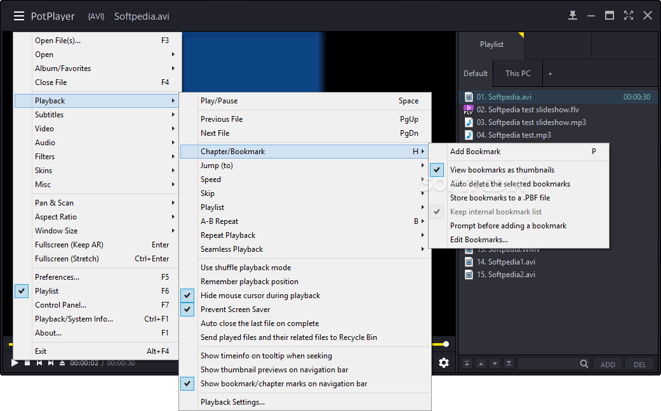
Task: Move playlist item to bottom
Action: 509,363
